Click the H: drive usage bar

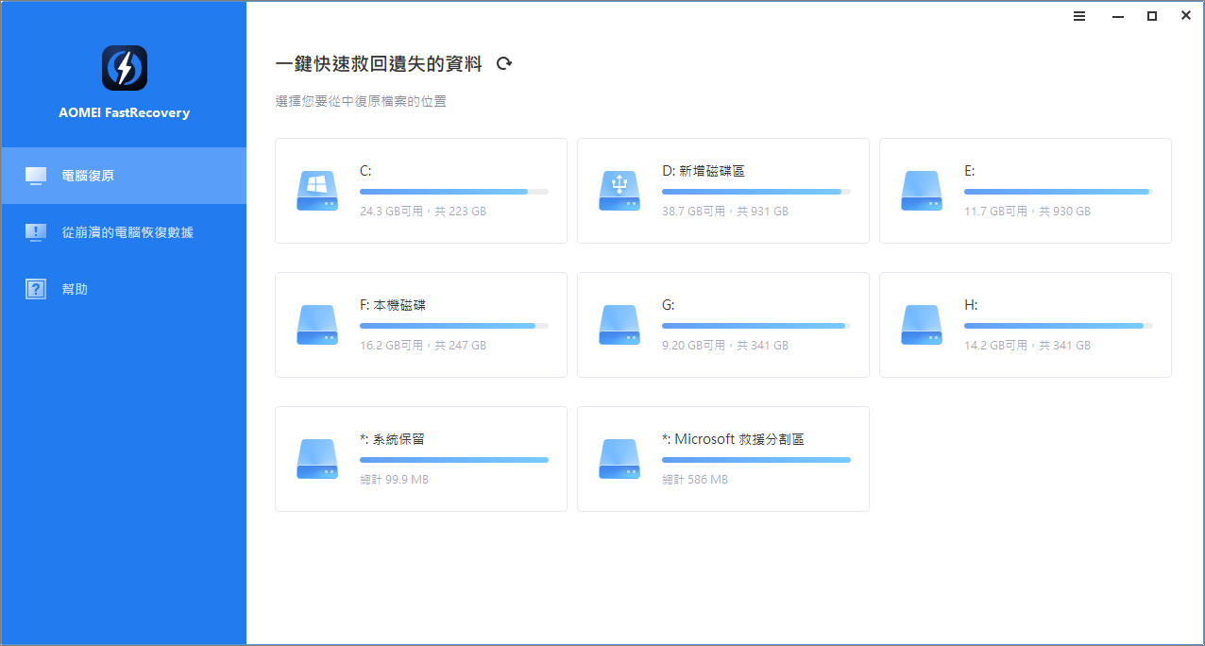[1059, 326]
